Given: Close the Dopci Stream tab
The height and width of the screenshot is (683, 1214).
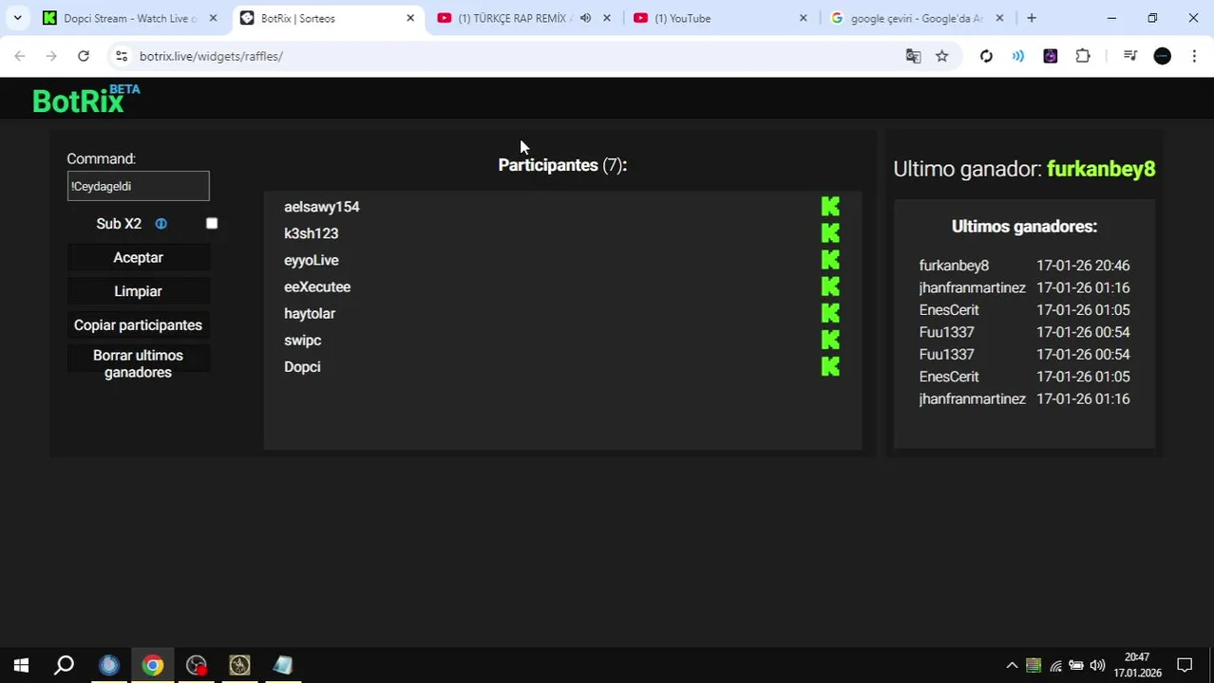Looking at the screenshot, I should tap(213, 18).
